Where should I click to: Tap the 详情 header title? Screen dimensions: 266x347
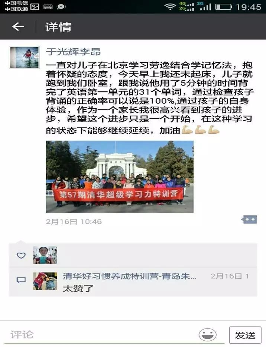(x=58, y=27)
